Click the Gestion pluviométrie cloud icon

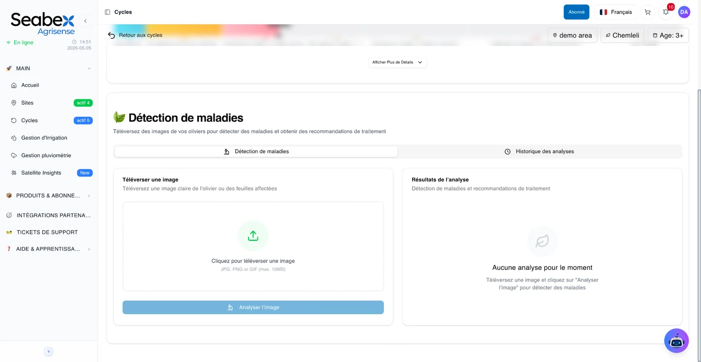tap(14, 156)
